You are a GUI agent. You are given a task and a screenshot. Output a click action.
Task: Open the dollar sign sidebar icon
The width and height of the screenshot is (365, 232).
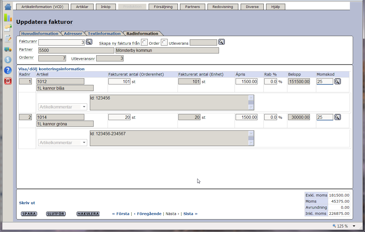pos(8,60)
